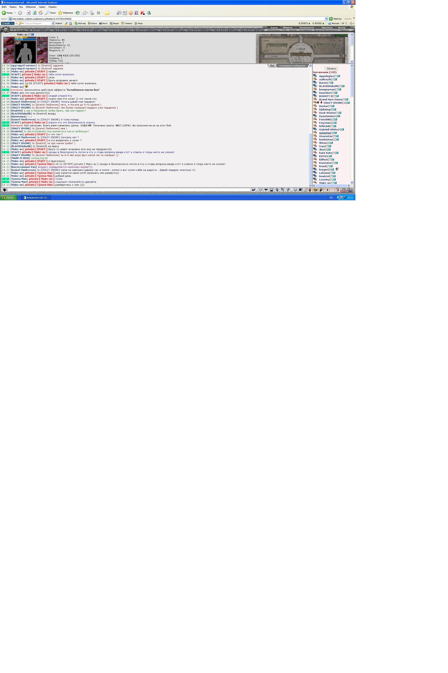Open the Сервис menu
Image resolution: width=448 pixels, height=673 pixels.
(42, 7)
